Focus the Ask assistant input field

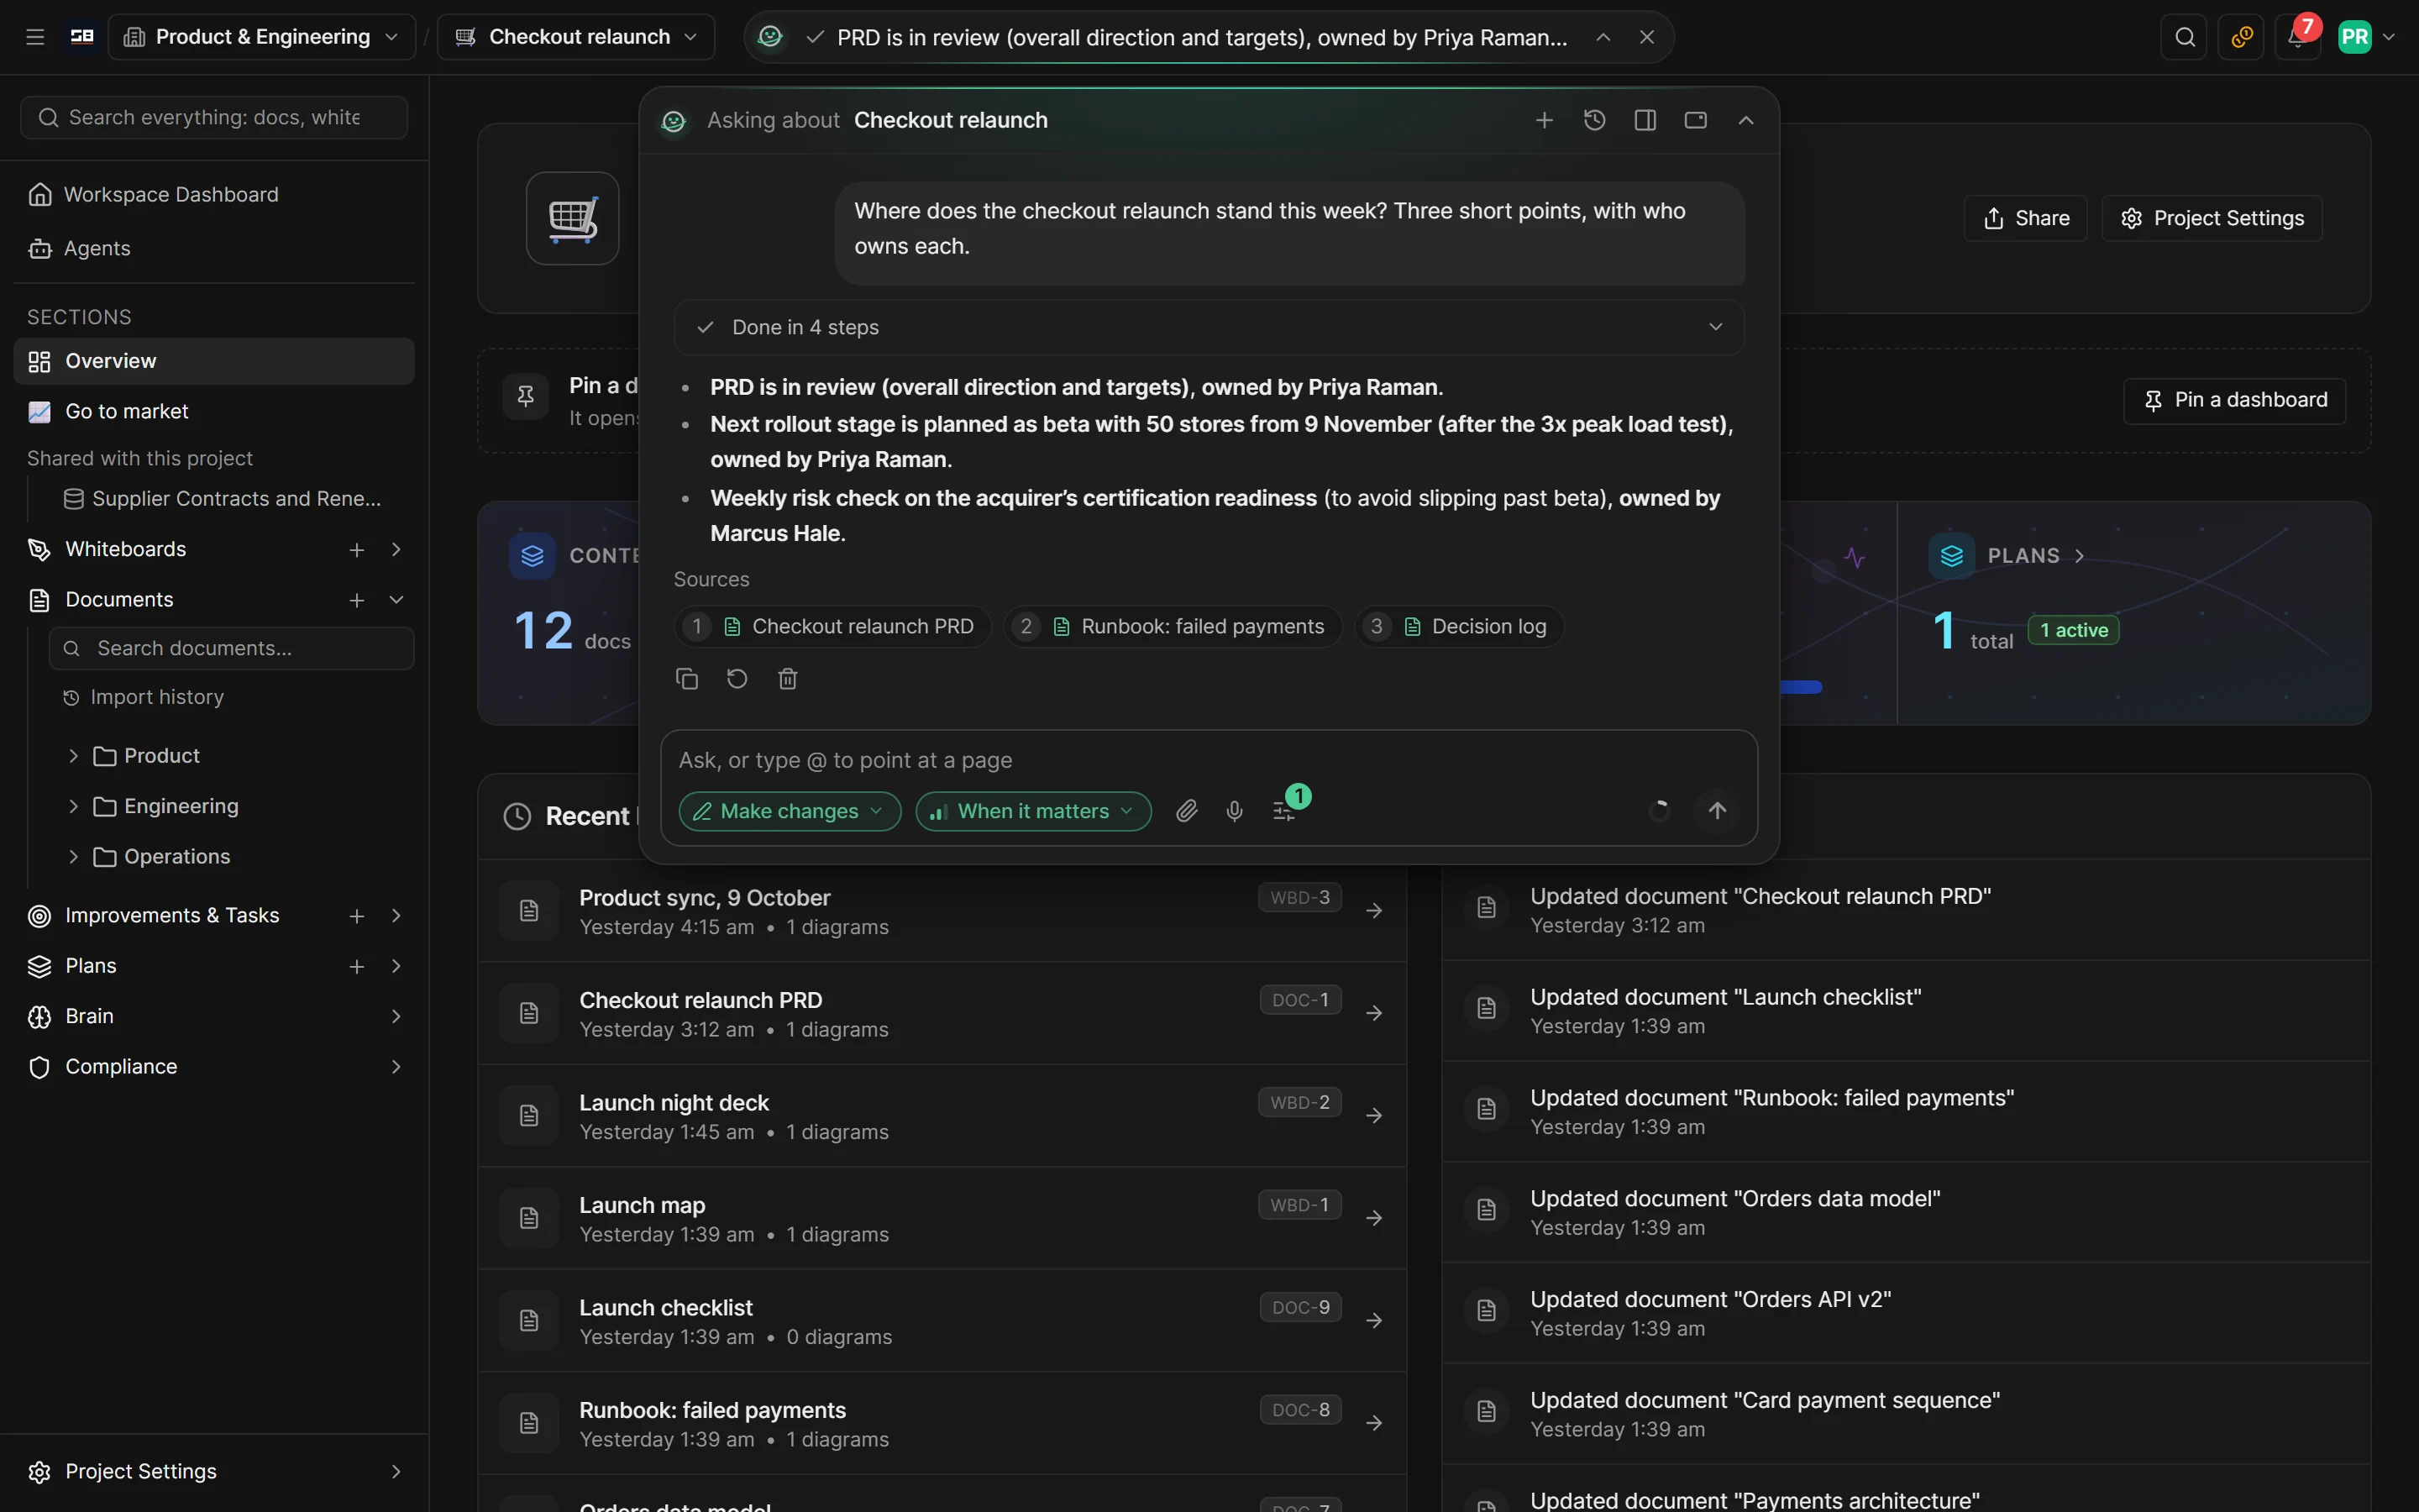tap(1209, 760)
